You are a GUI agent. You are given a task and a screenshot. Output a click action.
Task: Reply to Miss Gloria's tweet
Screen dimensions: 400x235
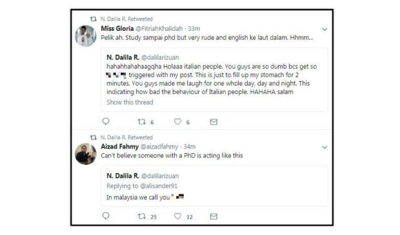tap(106, 122)
